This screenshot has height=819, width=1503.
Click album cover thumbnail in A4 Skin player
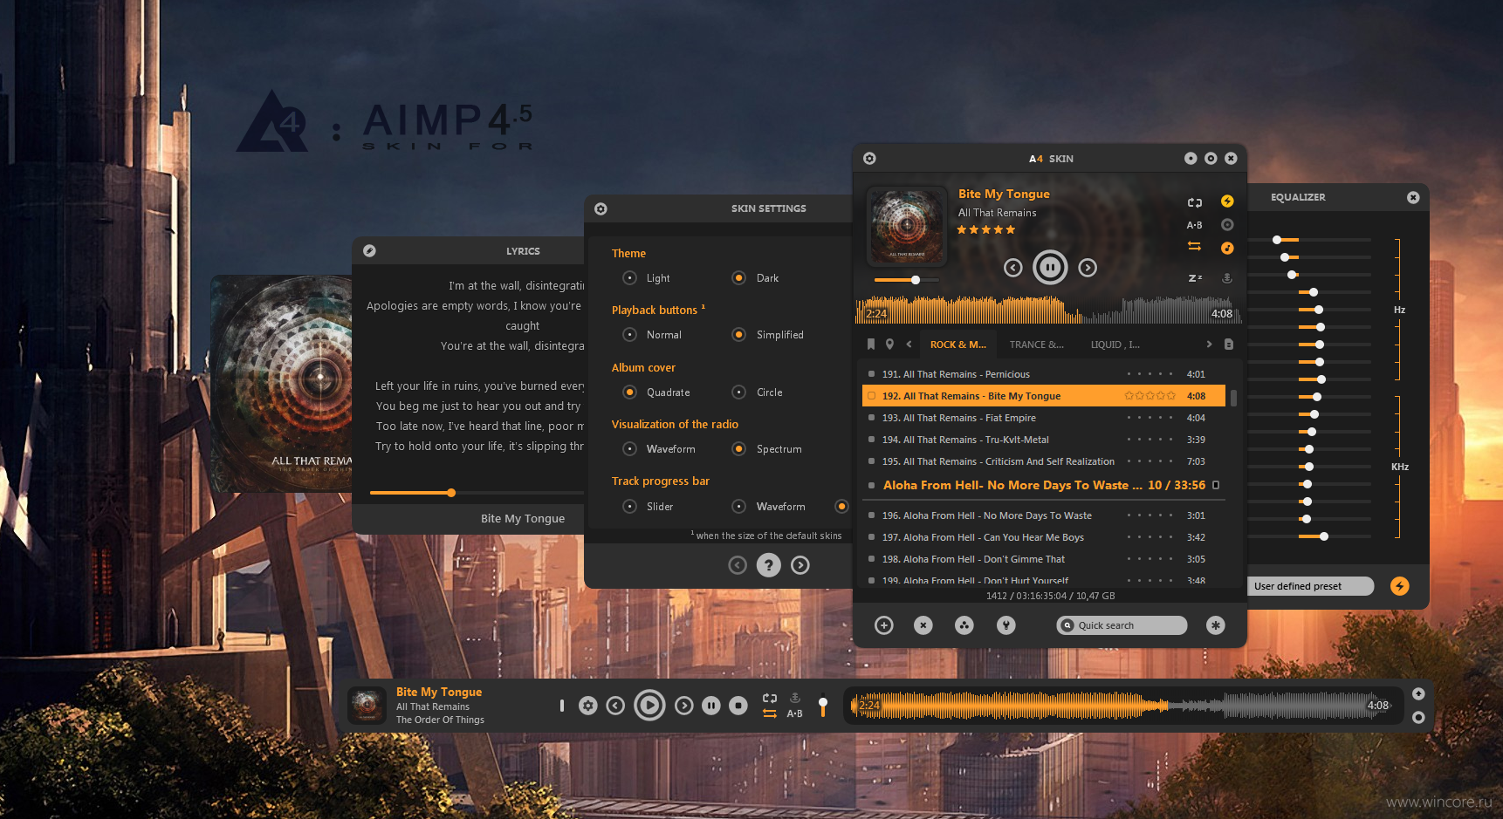907,225
